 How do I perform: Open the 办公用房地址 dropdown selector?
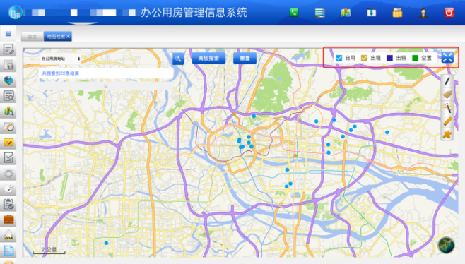[x=61, y=59]
